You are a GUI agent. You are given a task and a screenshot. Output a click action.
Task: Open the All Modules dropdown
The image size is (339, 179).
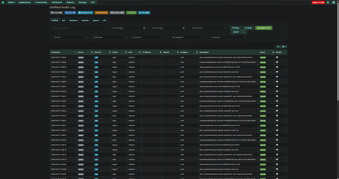(109, 37)
